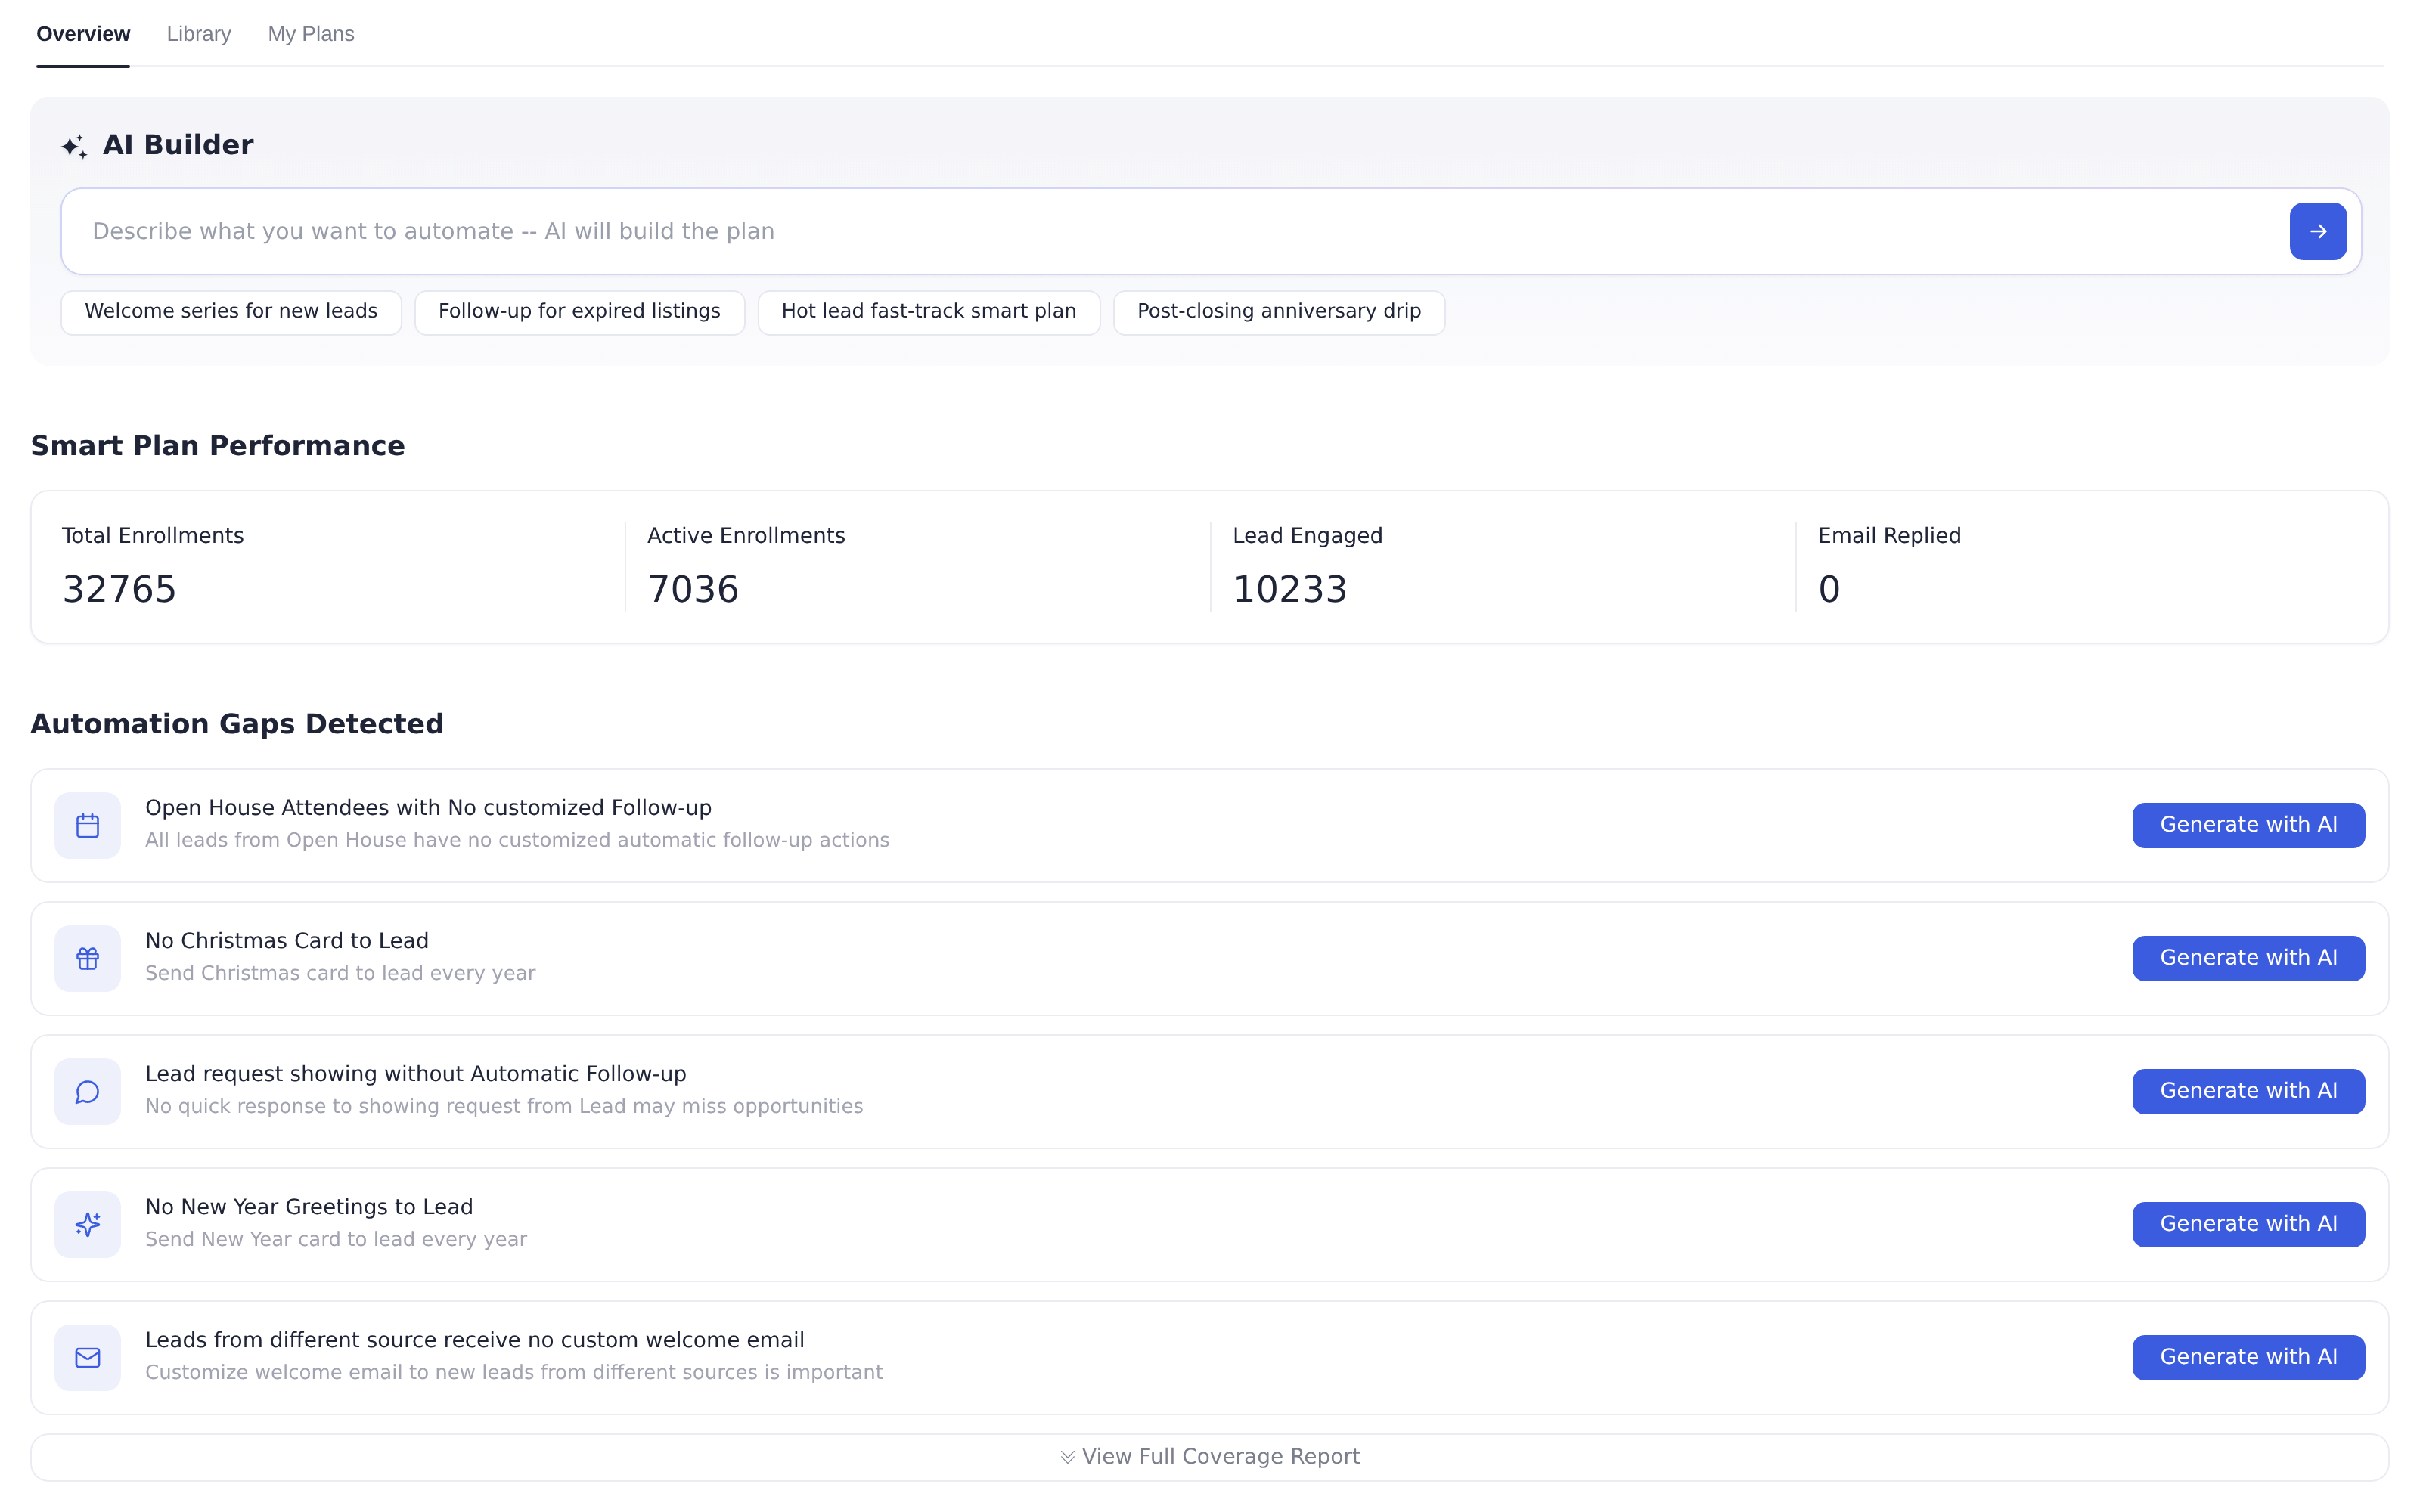Click sparkle icon for No New Year Greetings
This screenshot has height=1512, width=2420.
(x=88, y=1225)
